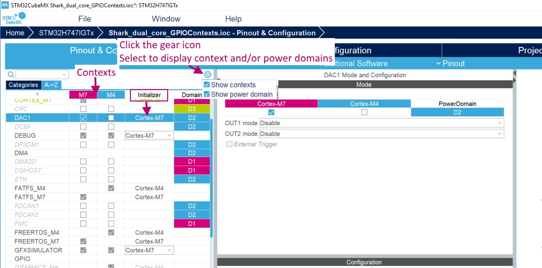Image resolution: width=542 pixels, height=268 pixels.
Task: Select FATFS_M4 in the list
Action: click(30, 188)
